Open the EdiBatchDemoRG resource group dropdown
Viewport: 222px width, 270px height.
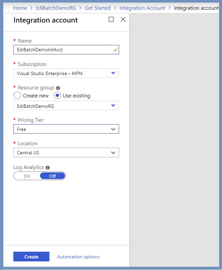click(66, 105)
